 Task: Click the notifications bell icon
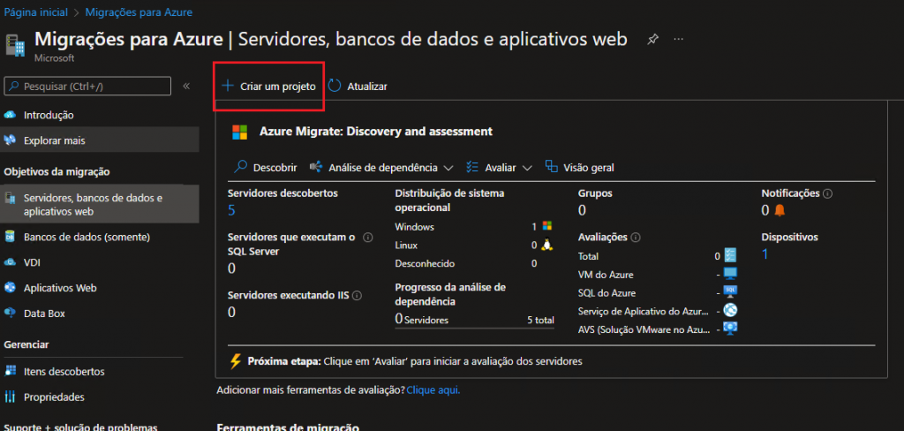click(779, 210)
